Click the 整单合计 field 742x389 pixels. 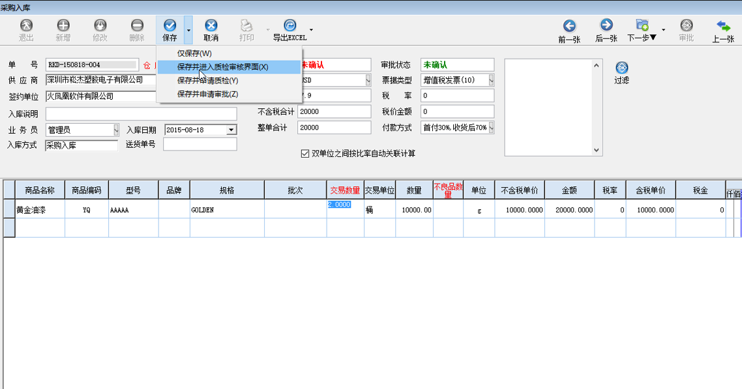tap(334, 128)
